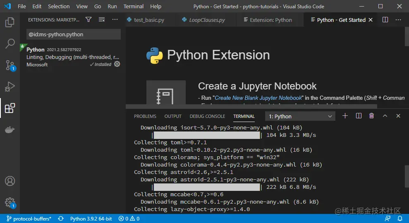Image resolution: width=409 pixels, height=223 pixels.
Task: Click the Create New Blank Jupyter Notebook link
Action: [258, 98]
